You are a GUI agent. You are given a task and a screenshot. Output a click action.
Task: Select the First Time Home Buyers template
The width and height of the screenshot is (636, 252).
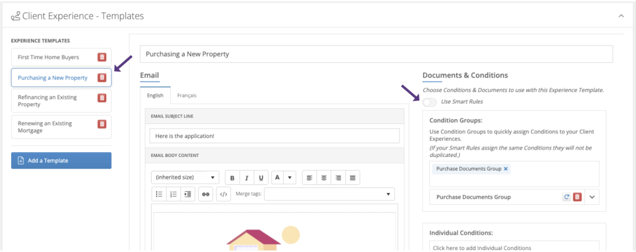coord(61,57)
